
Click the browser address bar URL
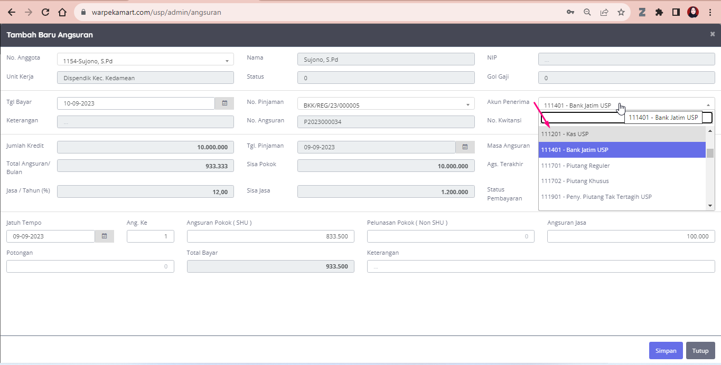pyautogui.click(x=156, y=12)
